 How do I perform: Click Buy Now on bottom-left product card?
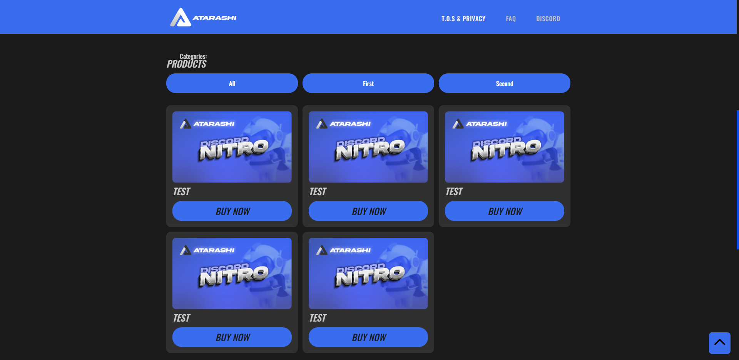pos(232,337)
